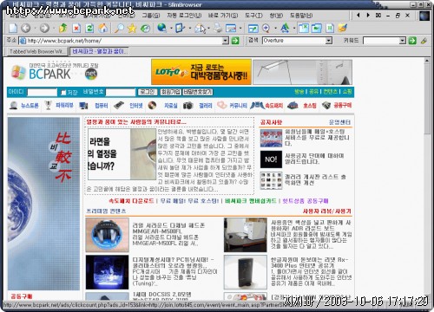The height and width of the screenshot is (312, 434).
Task: Switch to next tab with right arrow
Action: pos(368,15)
